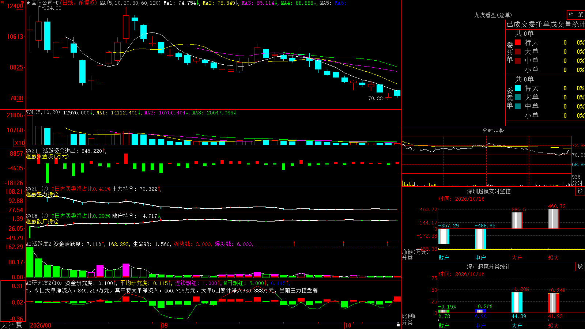Click the 爆发线: 6.000 value
The height and width of the screenshot is (329, 585).
233,244
